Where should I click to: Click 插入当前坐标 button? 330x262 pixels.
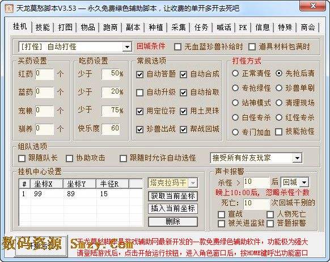pyautogui.click(x=173, y=209)
